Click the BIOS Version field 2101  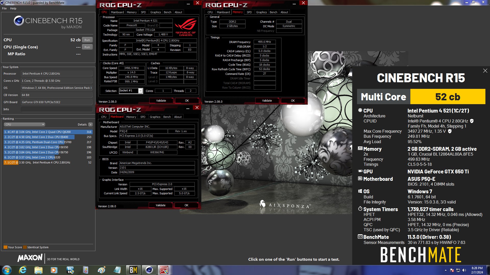[x=157, y=168]
